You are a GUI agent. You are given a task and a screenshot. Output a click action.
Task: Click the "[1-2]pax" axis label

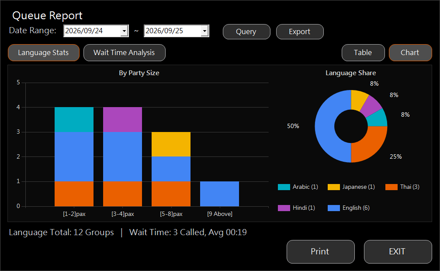74,214
